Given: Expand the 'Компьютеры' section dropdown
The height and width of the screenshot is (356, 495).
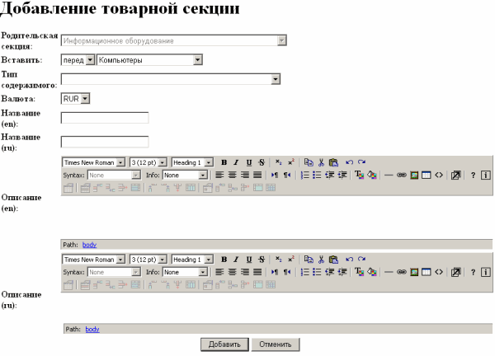Looking at the screenshot, I should pos(198,59).
